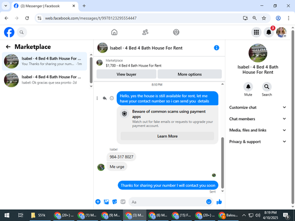The width and height of the screenshot is (295, 221).
Task: Open browser zoom magnifier icon
Action: click(254, 18)
